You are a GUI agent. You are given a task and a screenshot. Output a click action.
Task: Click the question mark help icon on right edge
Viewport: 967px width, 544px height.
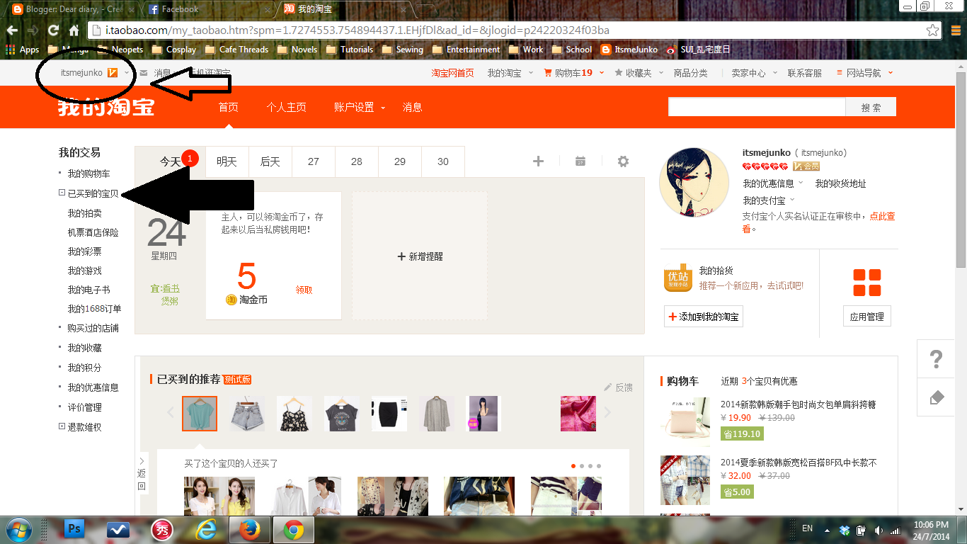point(936,360)
